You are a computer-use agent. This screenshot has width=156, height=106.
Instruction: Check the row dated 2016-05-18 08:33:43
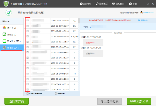(x=28, y=52)
